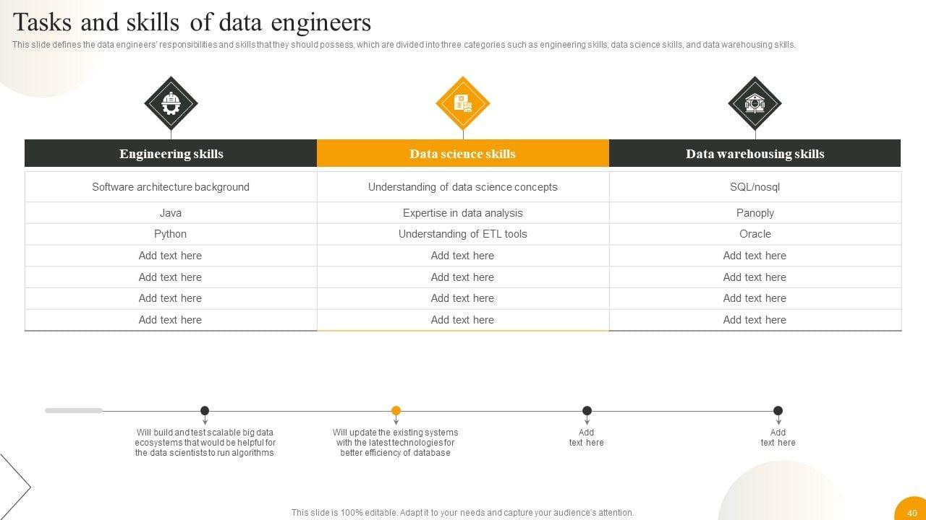Click the big data ecosystems description text
926x520 pixels.
(205, 443)
